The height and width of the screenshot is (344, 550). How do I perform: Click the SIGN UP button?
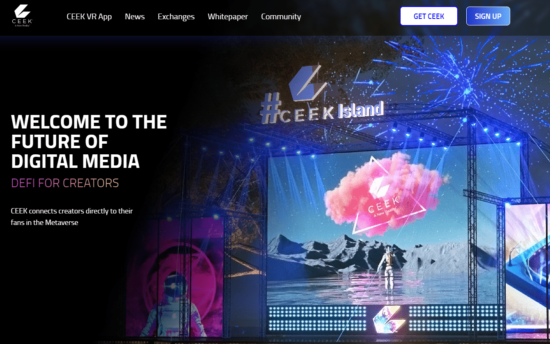pyautogui.click(x=488, y=16)
